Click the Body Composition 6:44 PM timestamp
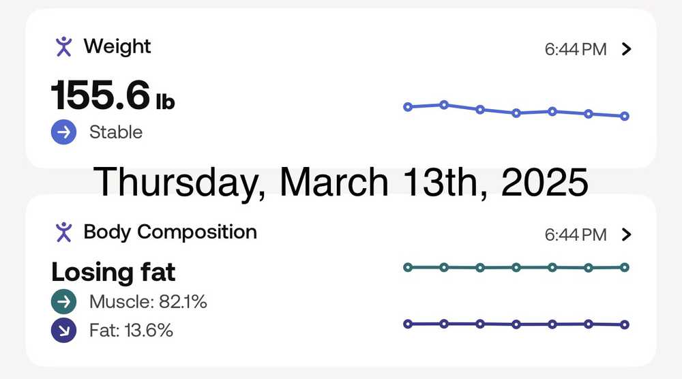 coord(576,235)
